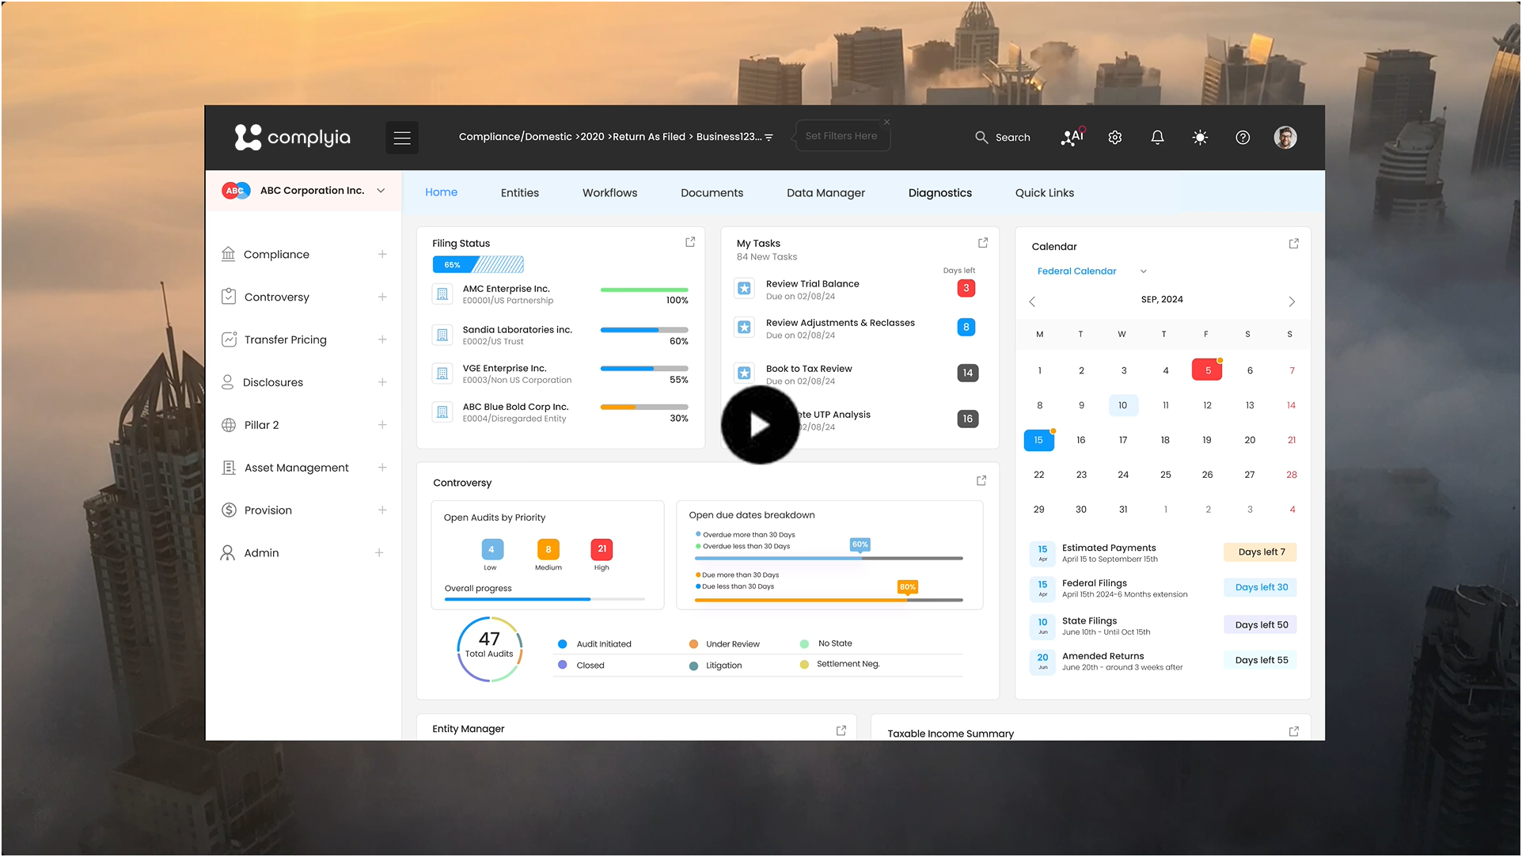
Task: Click Days left 30 Federal Filings badge
Action: pyautogui.click(x=1261, y=587)
